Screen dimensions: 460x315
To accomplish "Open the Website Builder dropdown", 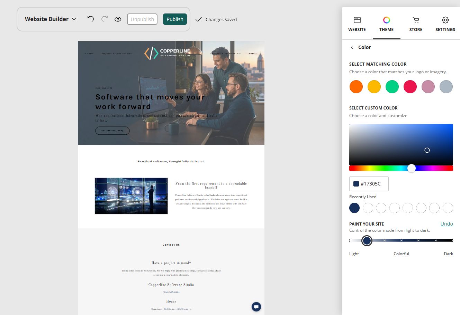I will [x=51, y=19].
